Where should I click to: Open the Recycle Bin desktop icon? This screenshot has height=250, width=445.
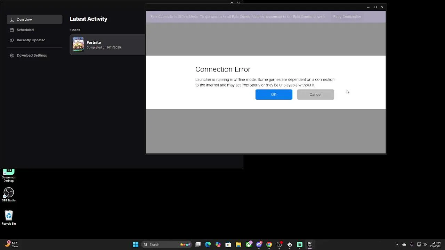(9, 218)
